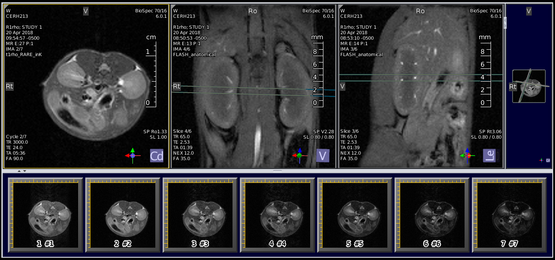Image resolution: width=555 pixels, height=260 pixels.
Task: Select the last thumbnail 7 #7
Action: point(509,215)
